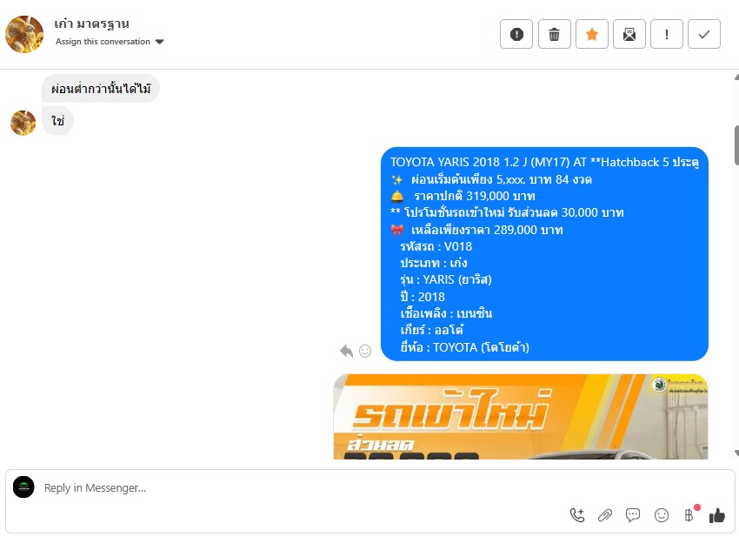The height and width of the screenshot is (537, 739).
Task: Click the chat scrollbar thumb
Action: click(736, 146)
